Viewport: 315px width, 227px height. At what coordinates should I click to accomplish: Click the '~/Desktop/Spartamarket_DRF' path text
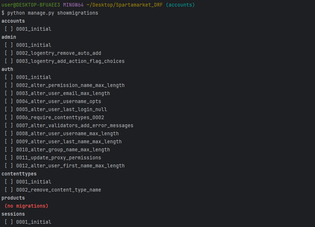tap(125, 5)
